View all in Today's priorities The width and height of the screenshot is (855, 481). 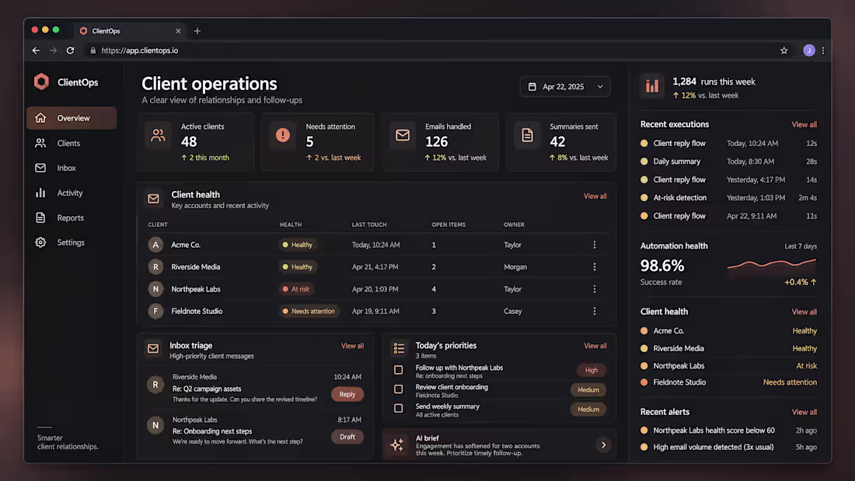(595, 346)
